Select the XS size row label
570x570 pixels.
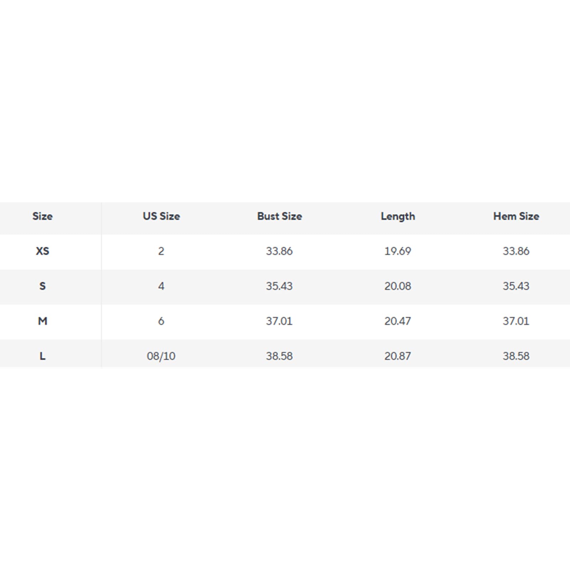coord(42,251)
